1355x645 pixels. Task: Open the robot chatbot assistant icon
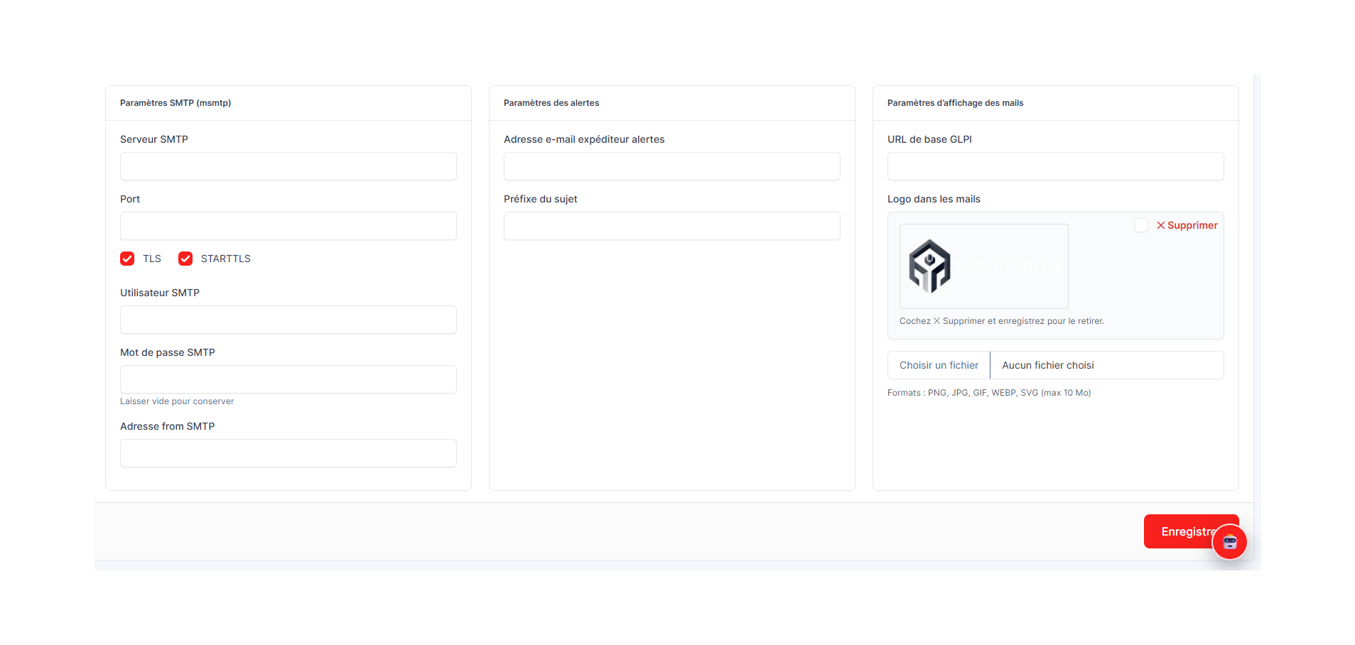coord(1229,542)
